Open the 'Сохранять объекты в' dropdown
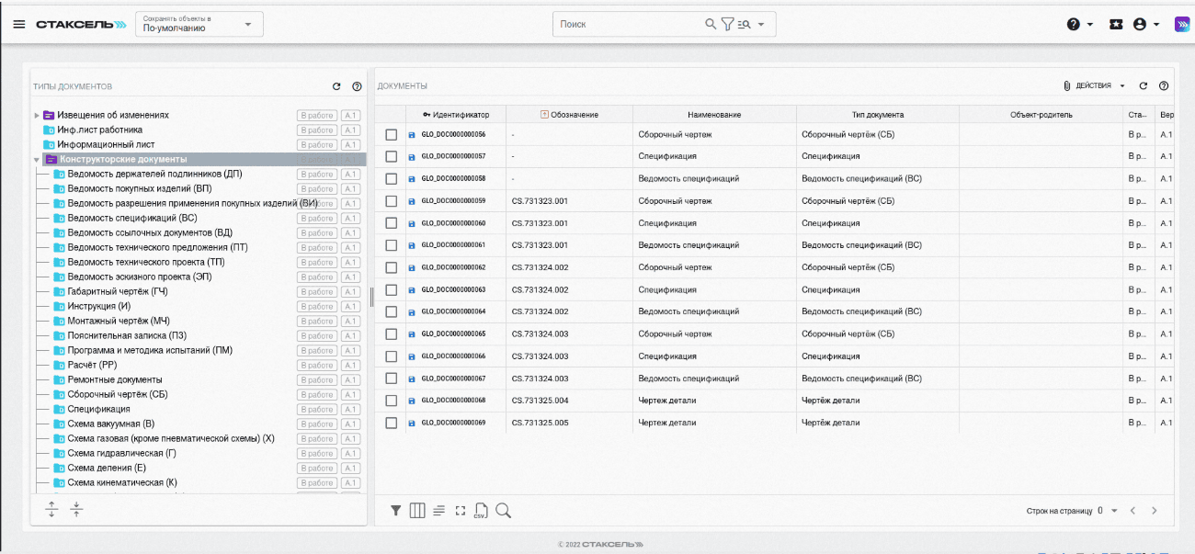Image resolution: width=1195 pixels, height=554 pixels. click(x=199, y=24)
